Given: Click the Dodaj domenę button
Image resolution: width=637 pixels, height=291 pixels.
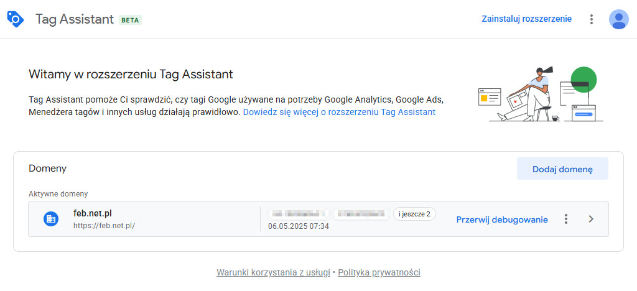Looking at the screenshot, I should coord(562,169).
